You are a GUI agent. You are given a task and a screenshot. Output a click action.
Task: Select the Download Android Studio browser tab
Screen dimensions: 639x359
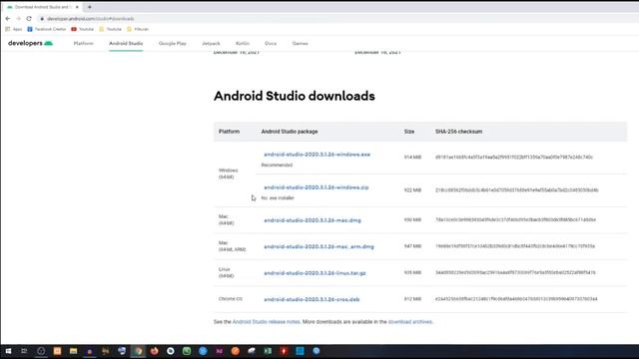coord(42,7)
